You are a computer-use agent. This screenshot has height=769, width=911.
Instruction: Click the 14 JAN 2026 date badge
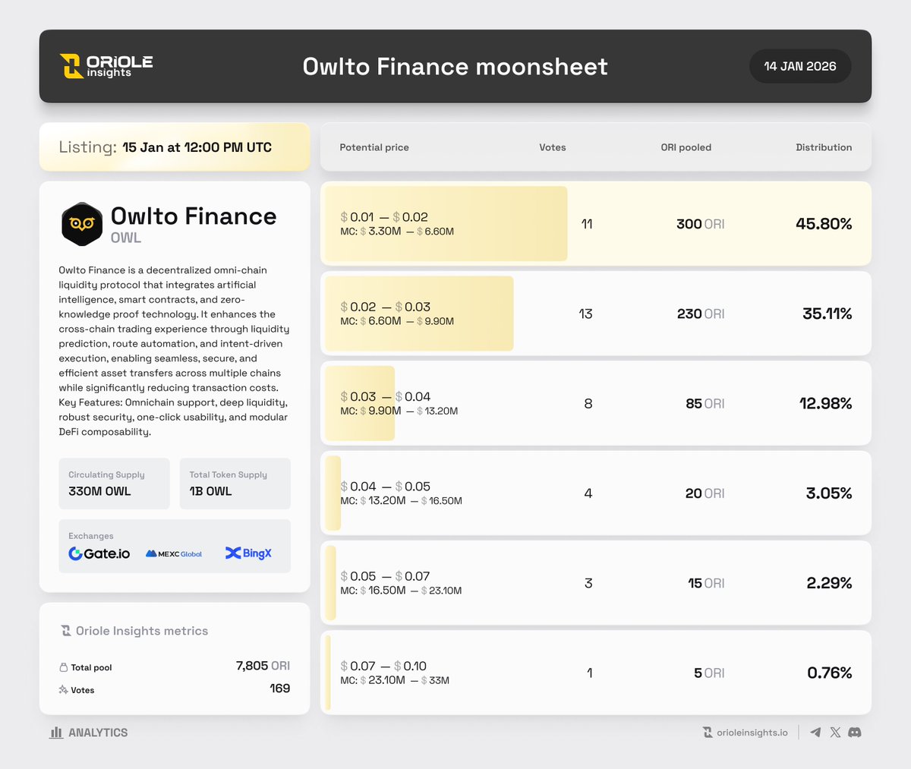tap(800, 66)
